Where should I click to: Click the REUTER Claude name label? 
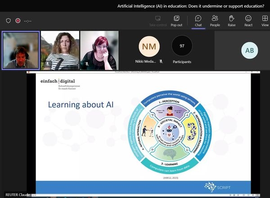point(18,195)
